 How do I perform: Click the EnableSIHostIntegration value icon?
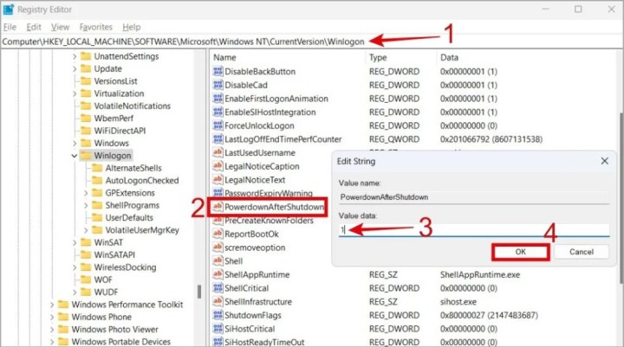218,112
